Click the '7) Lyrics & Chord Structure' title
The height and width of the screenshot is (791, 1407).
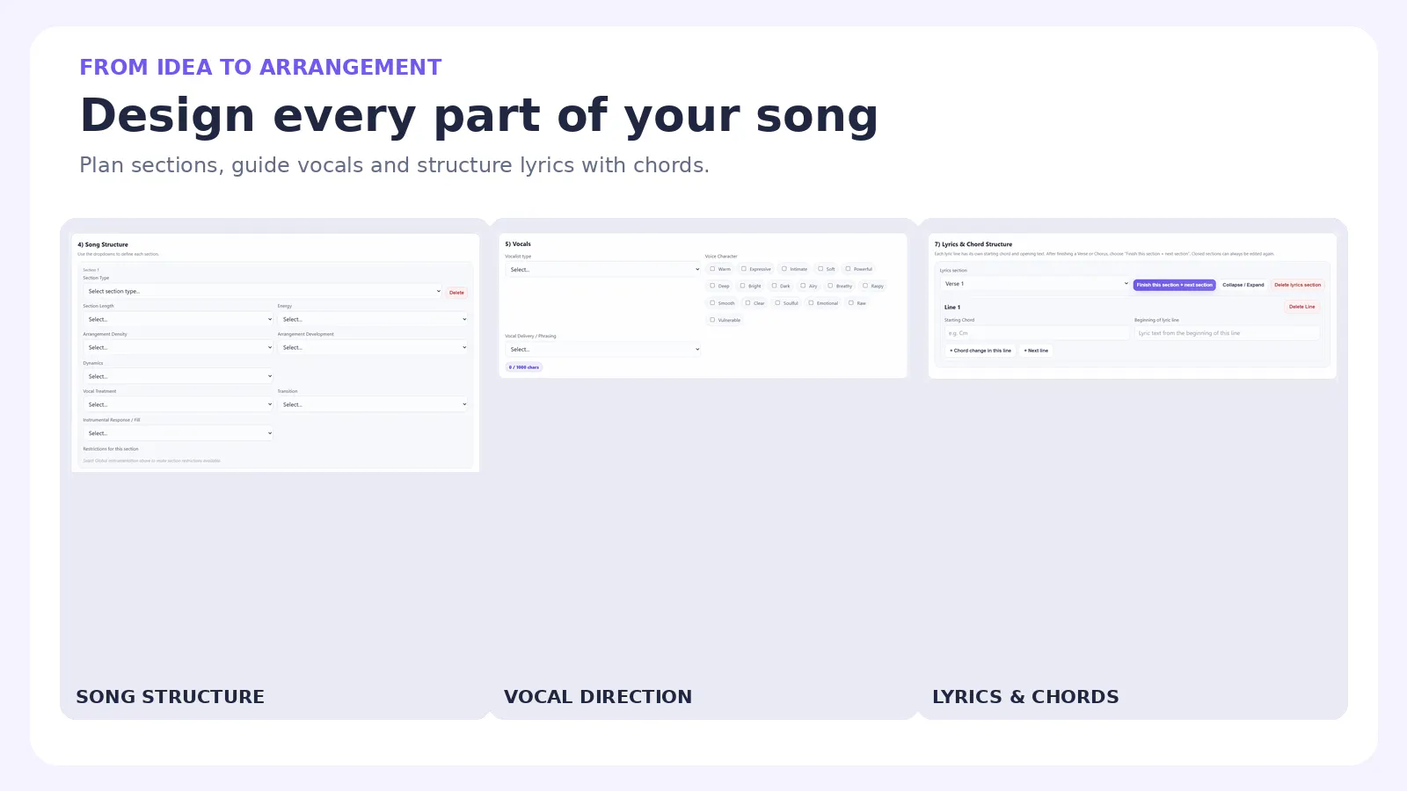click(x=973, y=244)
